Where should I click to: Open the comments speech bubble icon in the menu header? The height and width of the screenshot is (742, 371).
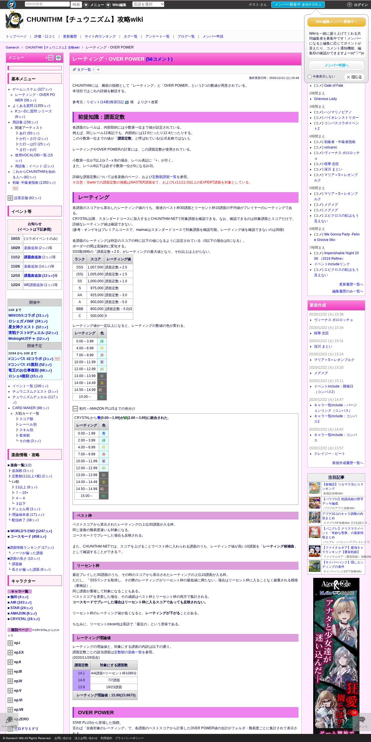(x=58, y=58)
